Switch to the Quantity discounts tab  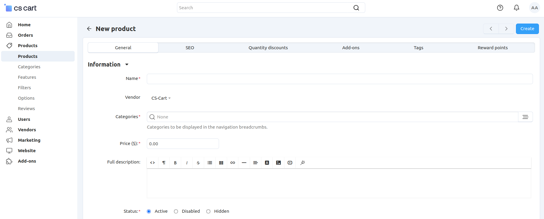point(268,48)
